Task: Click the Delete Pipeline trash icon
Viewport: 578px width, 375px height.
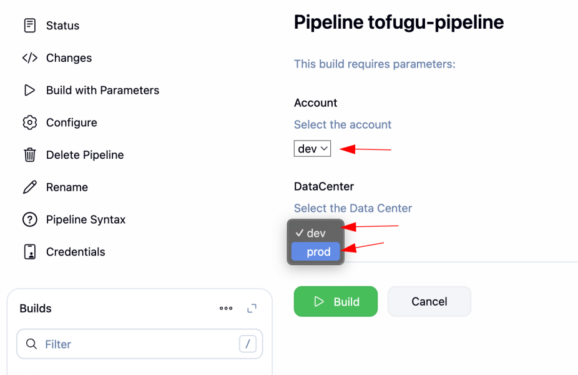Action: point(29,155)
